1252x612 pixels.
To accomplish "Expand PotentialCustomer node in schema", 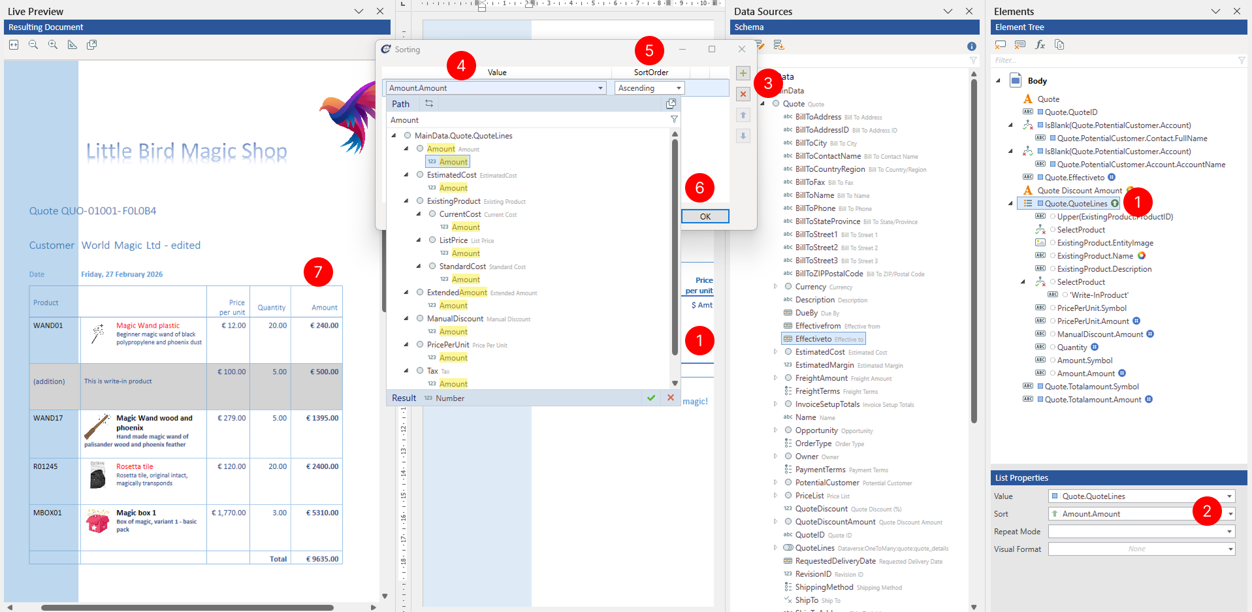I will click(775, 483).
